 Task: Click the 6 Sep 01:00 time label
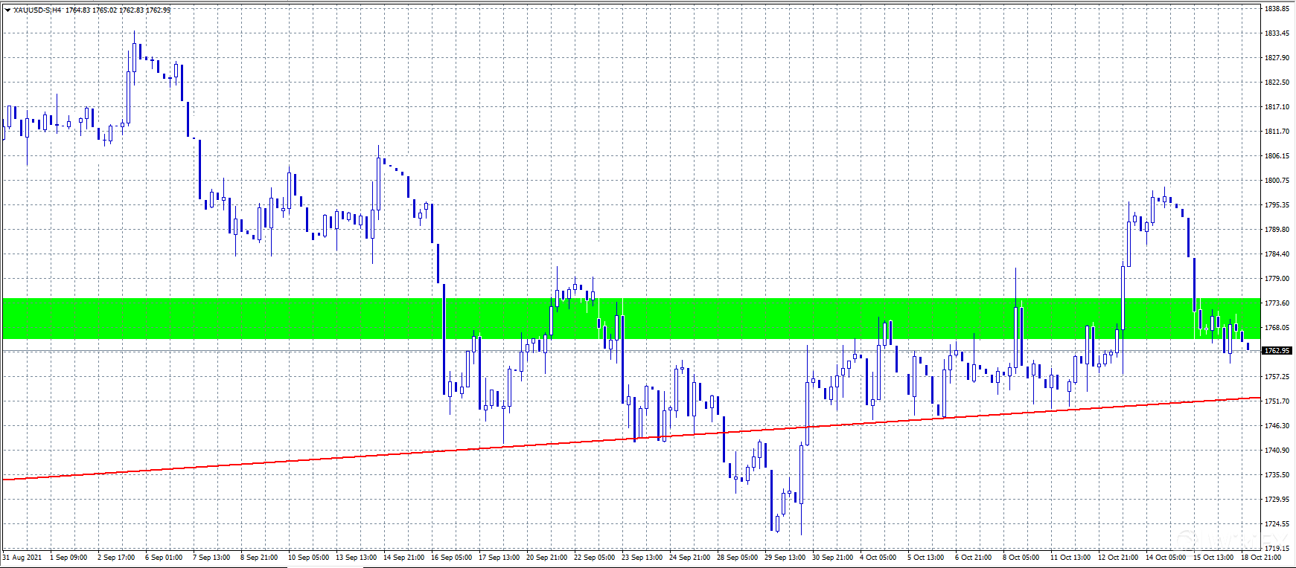(x=164, y=558)
